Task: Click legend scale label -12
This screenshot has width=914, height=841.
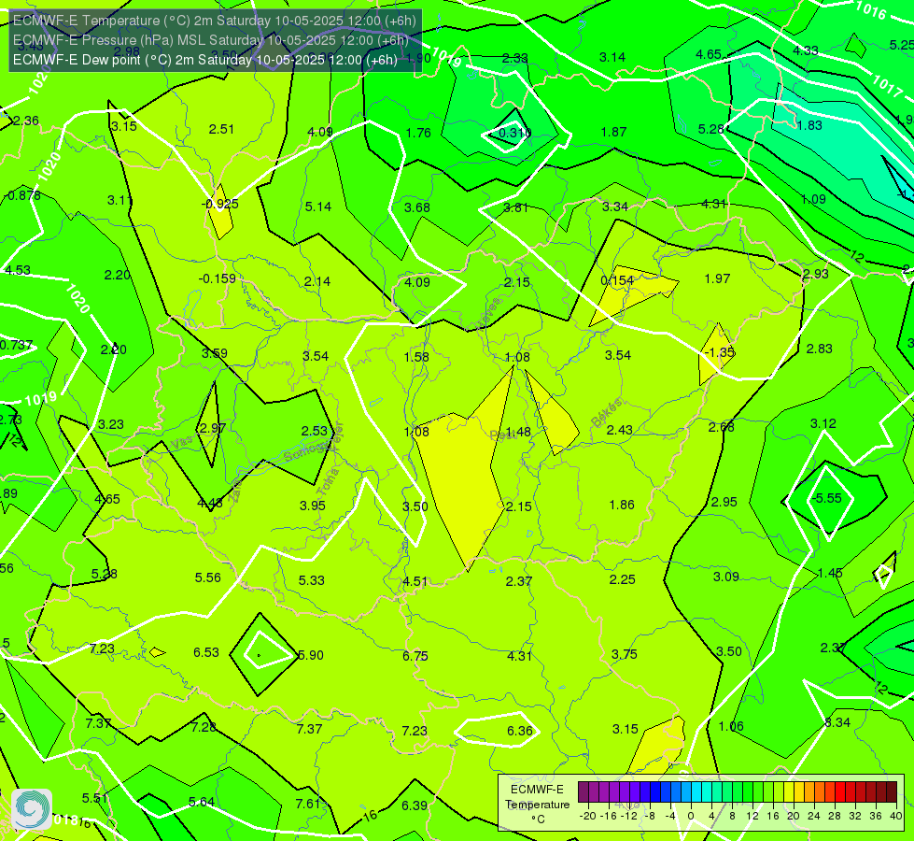Action: tap(629, 816)
